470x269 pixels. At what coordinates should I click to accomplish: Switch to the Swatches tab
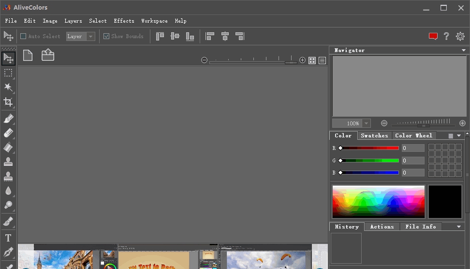coord(374,135)
